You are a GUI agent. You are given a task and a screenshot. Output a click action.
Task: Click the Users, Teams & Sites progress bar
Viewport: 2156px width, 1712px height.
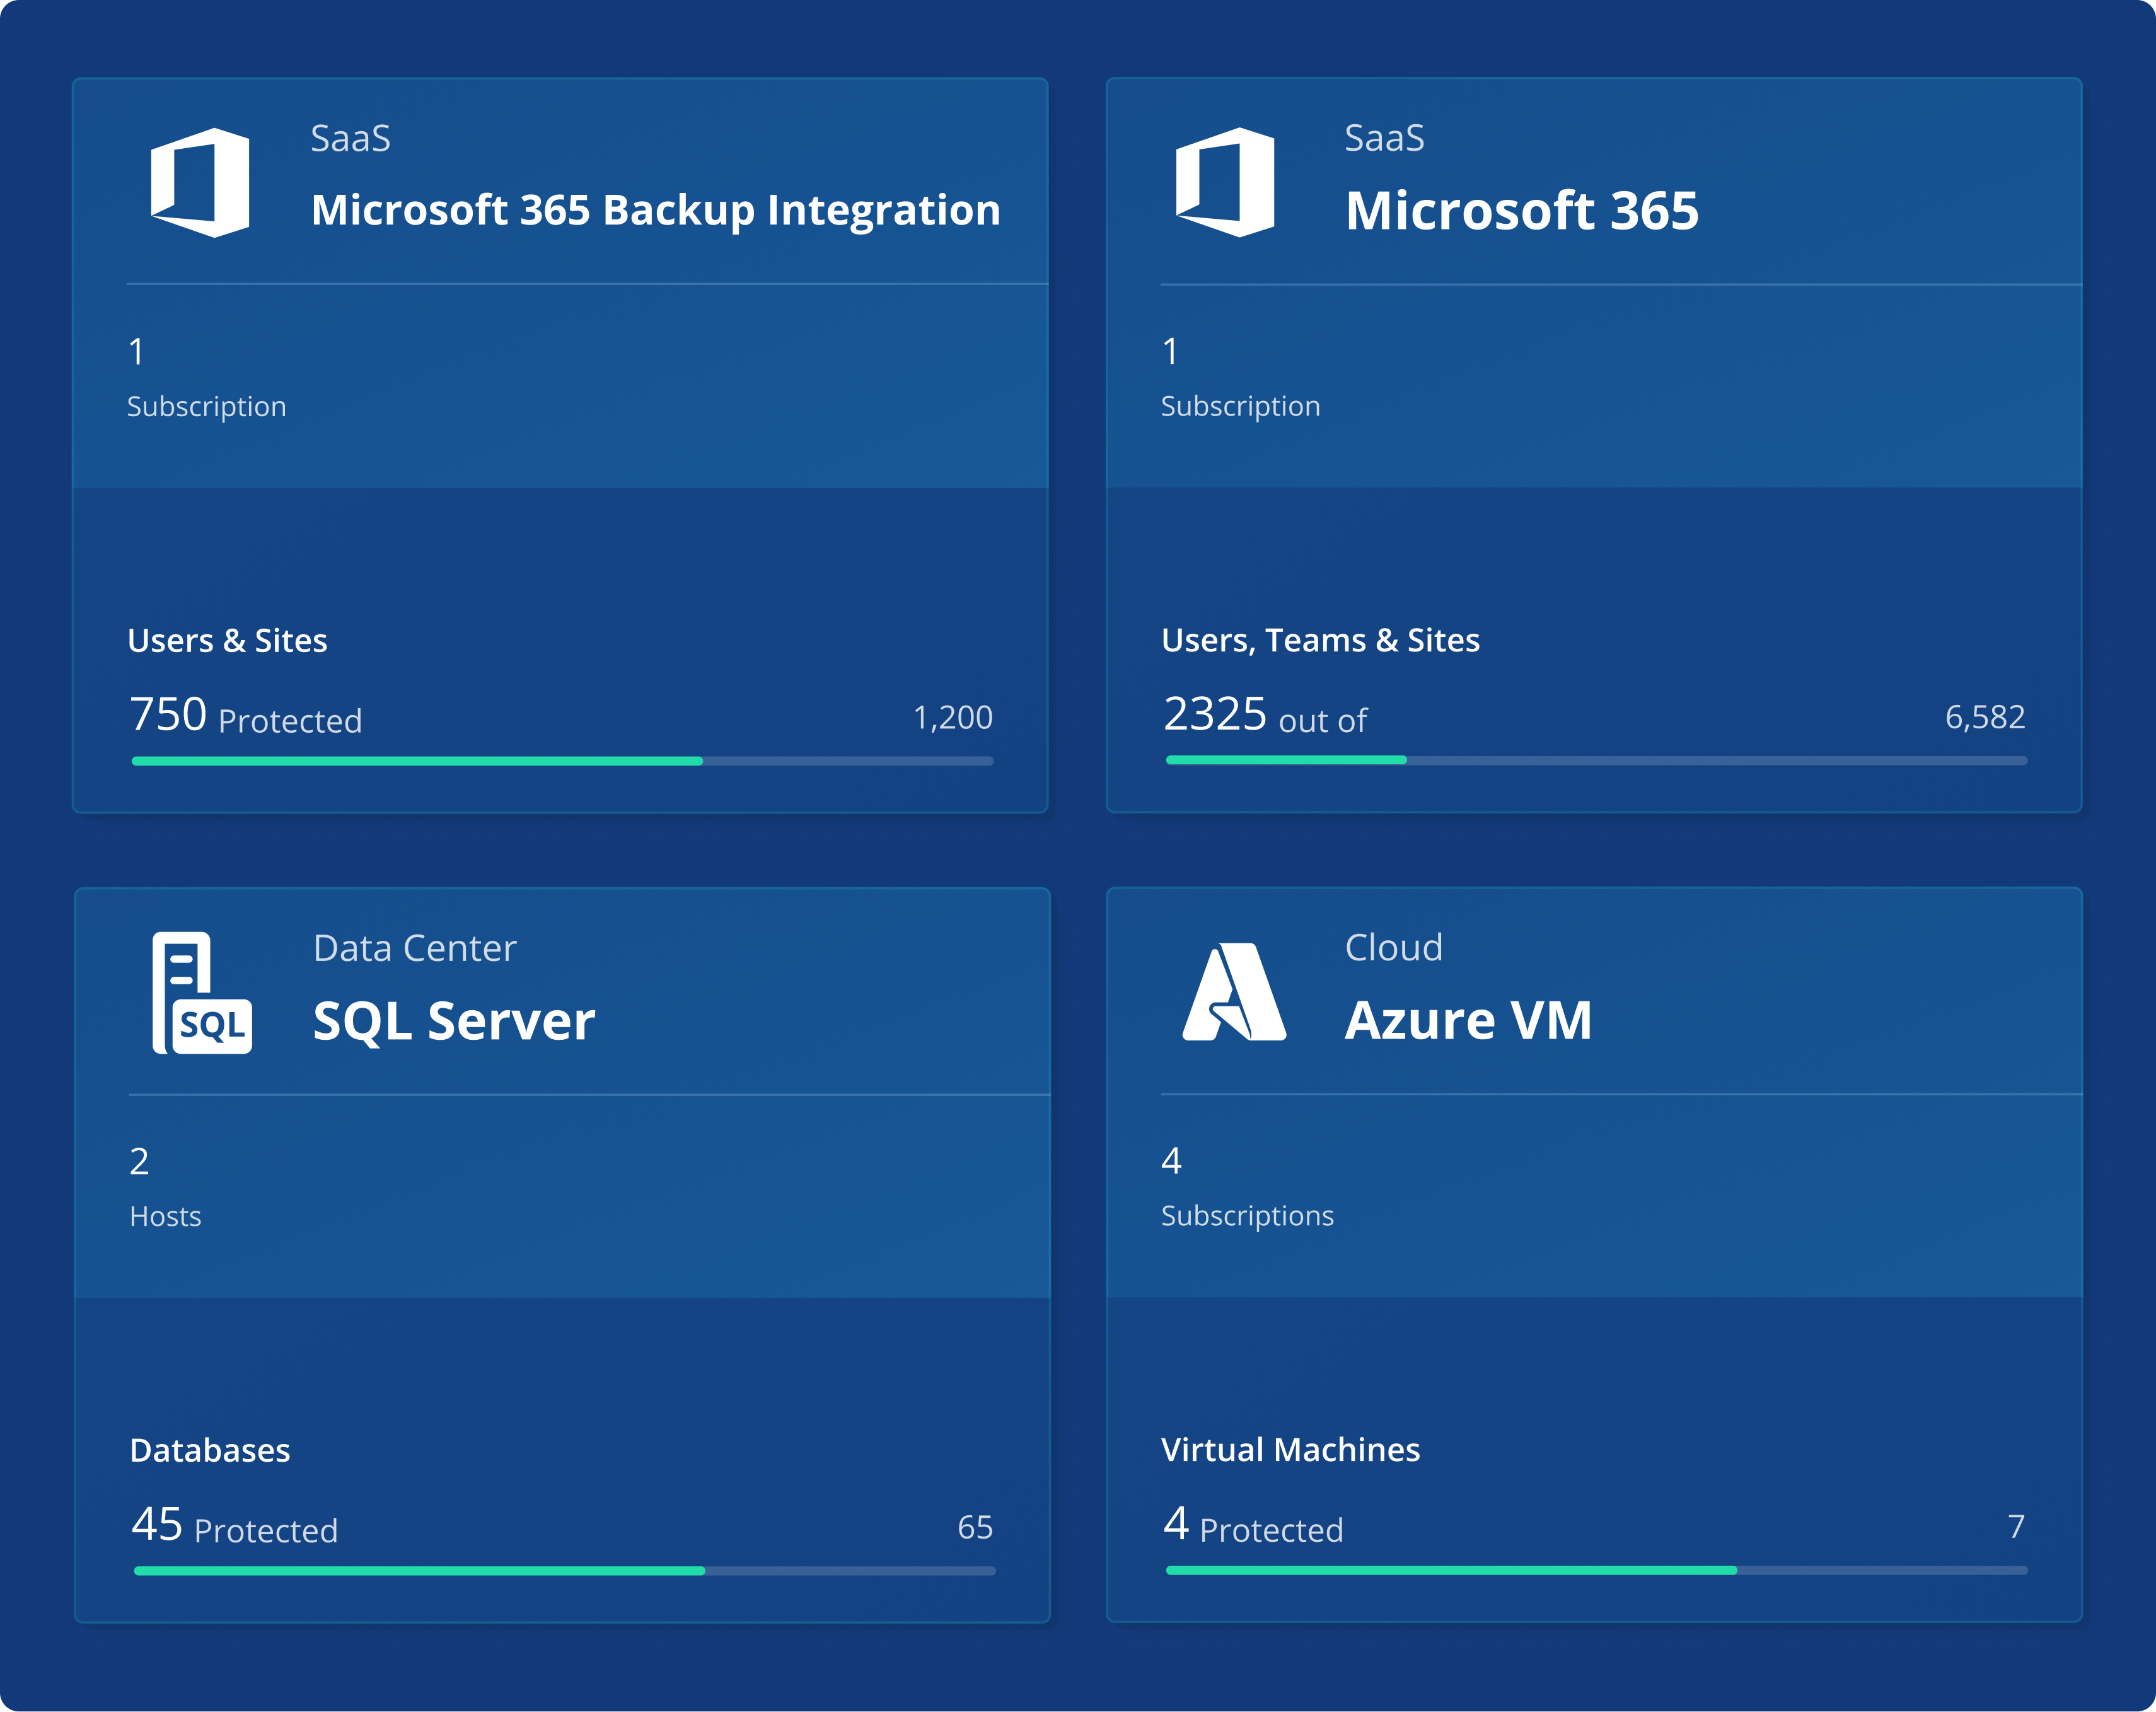[1596, 760]
